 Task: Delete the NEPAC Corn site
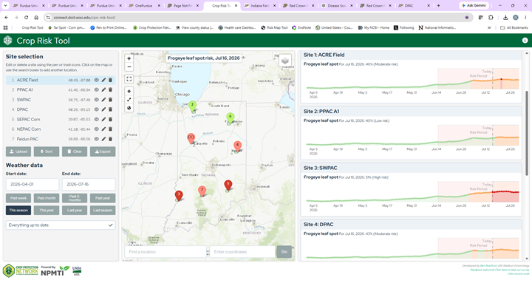click(x=110, y=129)
